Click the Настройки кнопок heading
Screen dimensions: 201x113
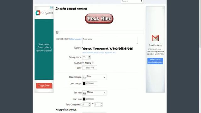66,110
